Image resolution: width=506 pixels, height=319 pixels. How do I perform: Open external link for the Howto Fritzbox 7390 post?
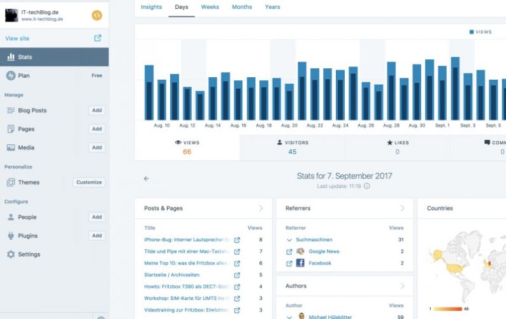pyautogui.click(x=237, y=286)
